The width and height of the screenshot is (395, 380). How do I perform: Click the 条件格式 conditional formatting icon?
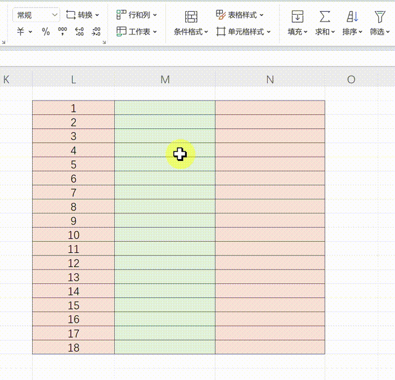click(191, 17)
